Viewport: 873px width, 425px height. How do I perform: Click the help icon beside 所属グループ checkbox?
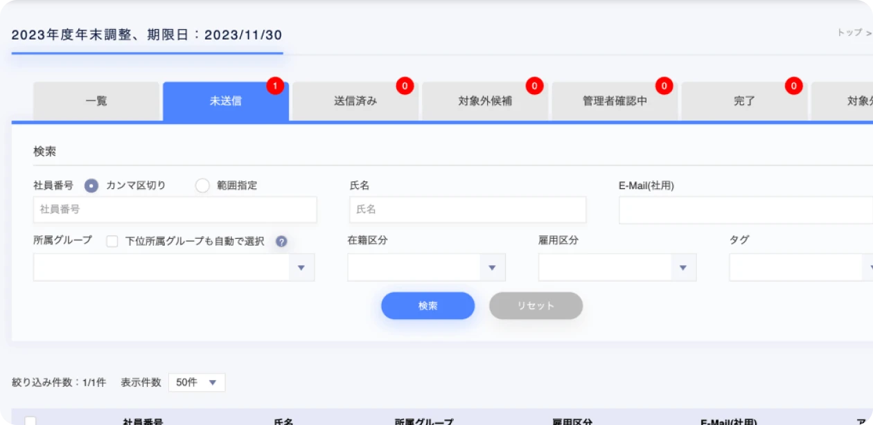281,242
